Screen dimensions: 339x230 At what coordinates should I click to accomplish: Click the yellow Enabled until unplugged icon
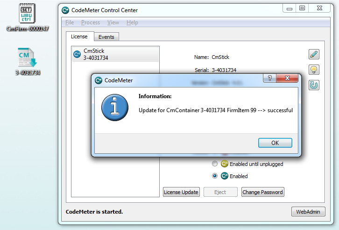[x=225, y=164]
